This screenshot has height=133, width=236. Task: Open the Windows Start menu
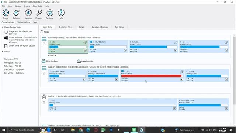4,130
